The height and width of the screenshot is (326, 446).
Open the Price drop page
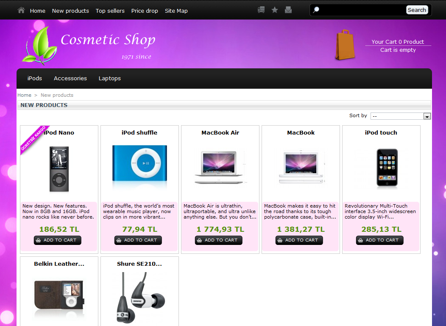coord(145,11)
